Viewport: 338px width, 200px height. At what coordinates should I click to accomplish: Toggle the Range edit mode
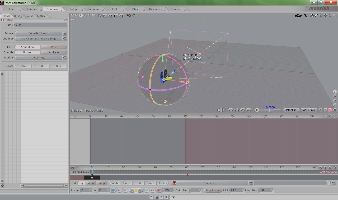101,183
